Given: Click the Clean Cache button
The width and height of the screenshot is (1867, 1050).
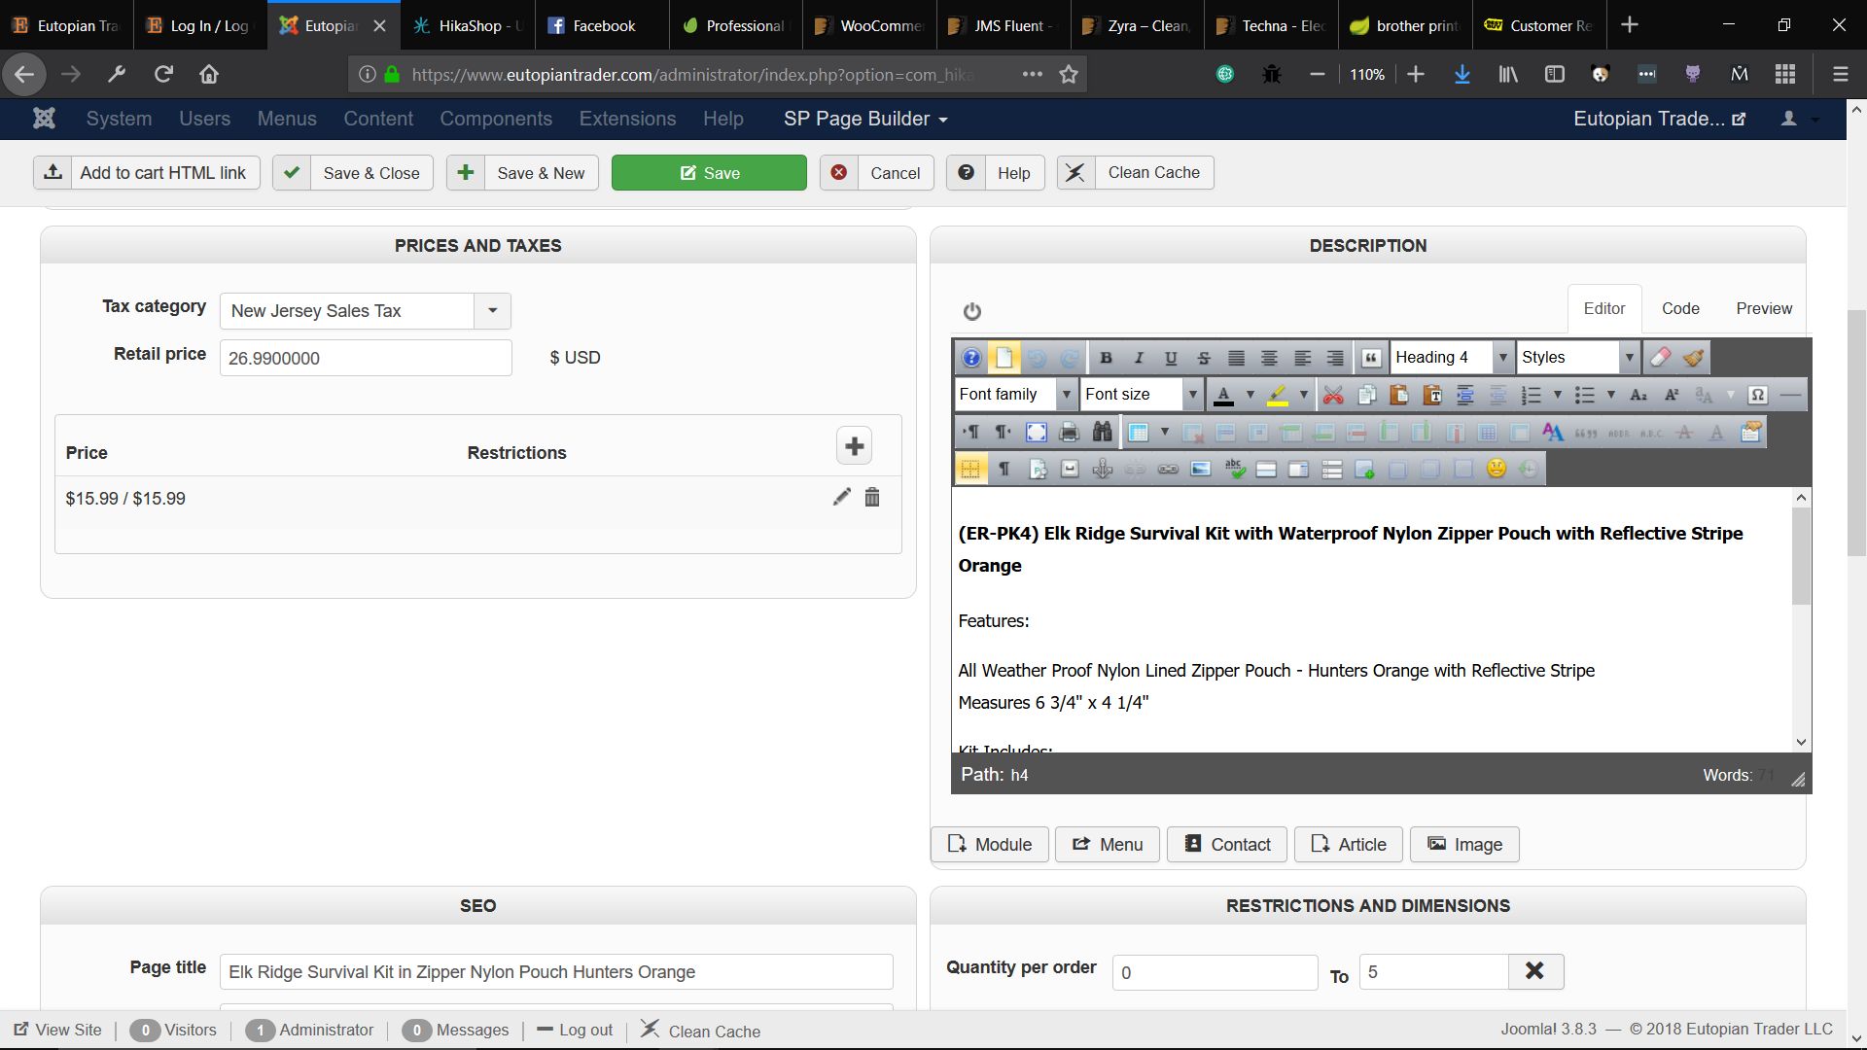Looking at the screenshot, I should (x=1136, y=173).
